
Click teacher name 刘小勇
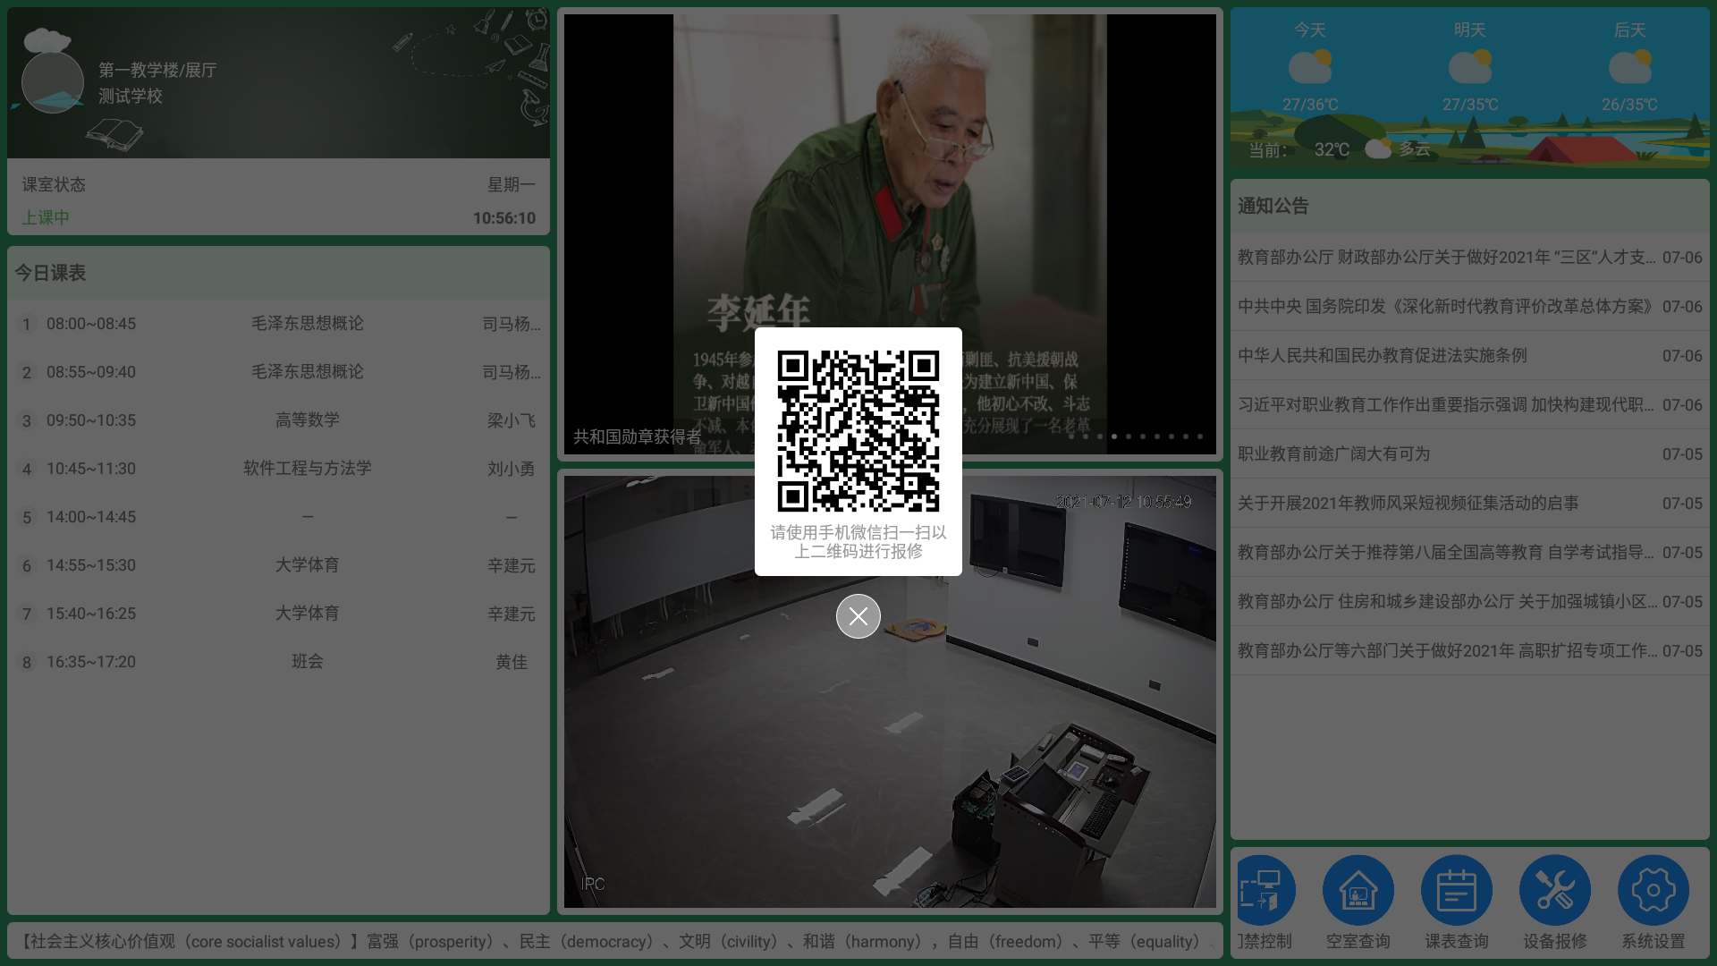[x=512, y=469]
